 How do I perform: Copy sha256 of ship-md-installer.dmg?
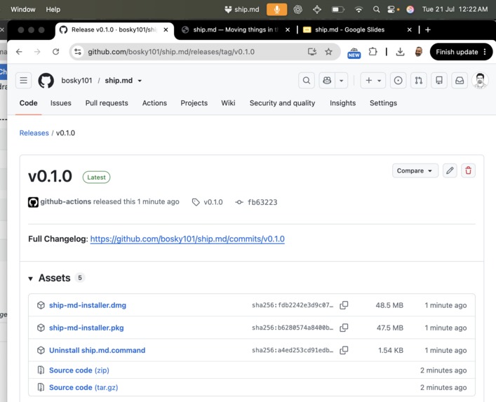(x=344, y=305)
